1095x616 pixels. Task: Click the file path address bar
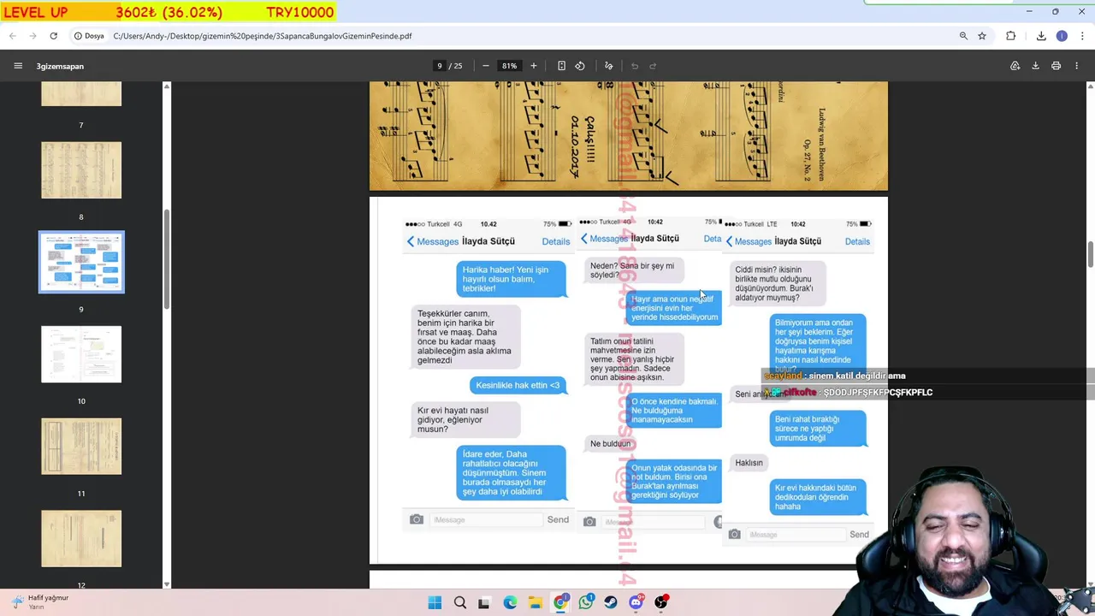530,36
